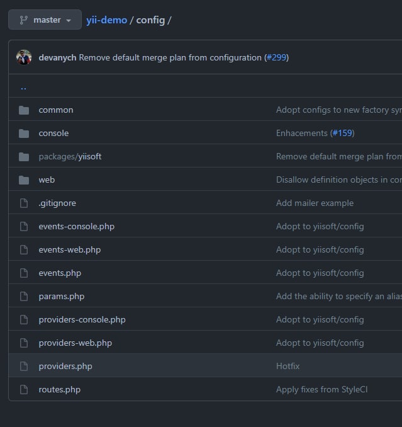Screen dimensions: 402x427
Task: Go to yii-demo repository root link
Action: tap(106, 20)
